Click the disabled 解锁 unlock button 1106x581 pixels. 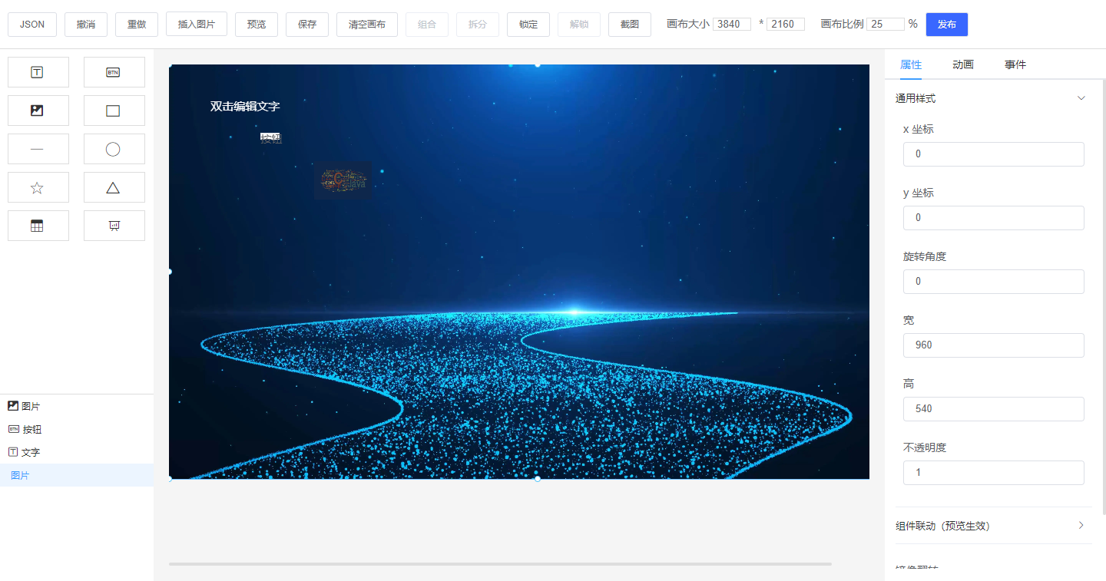(x=579, y=25)
